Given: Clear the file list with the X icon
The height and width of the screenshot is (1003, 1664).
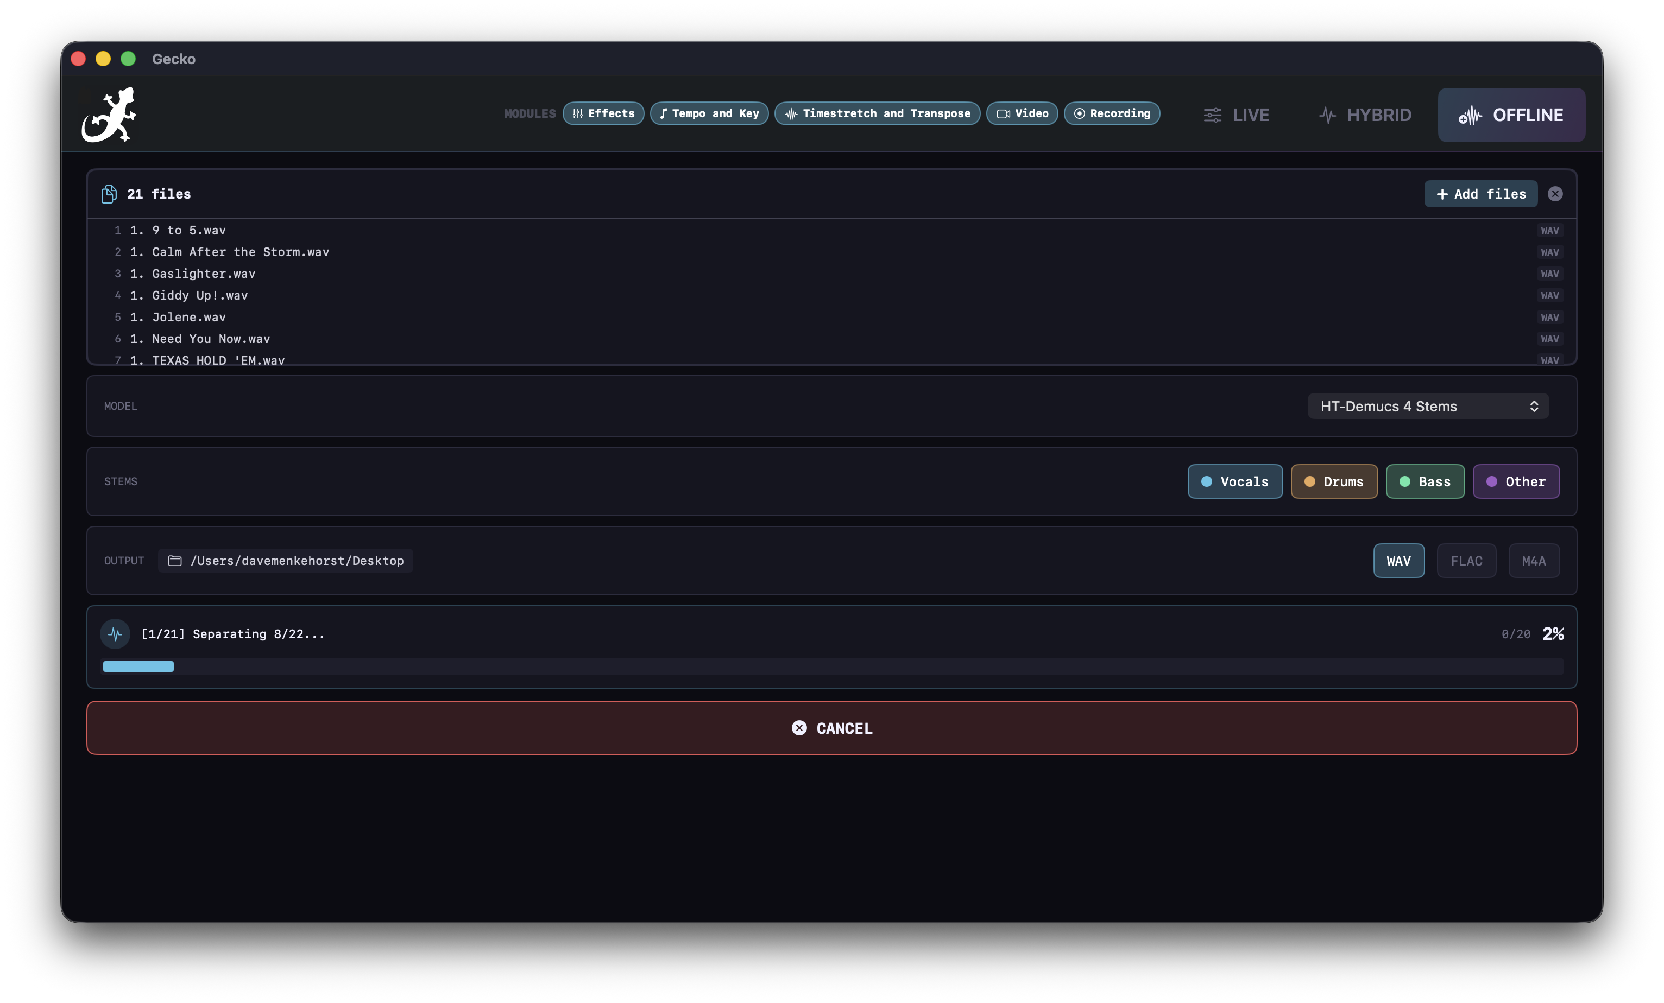Looking at the screenshot, I should click(1556, 194).
